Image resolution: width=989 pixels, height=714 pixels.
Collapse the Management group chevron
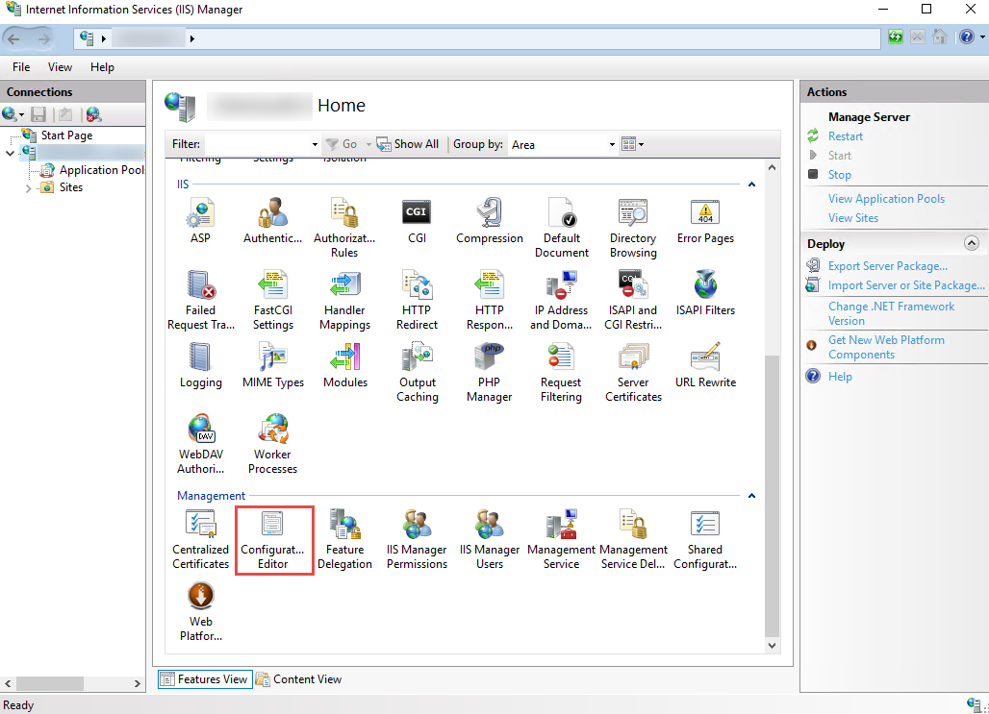(752, 496)
